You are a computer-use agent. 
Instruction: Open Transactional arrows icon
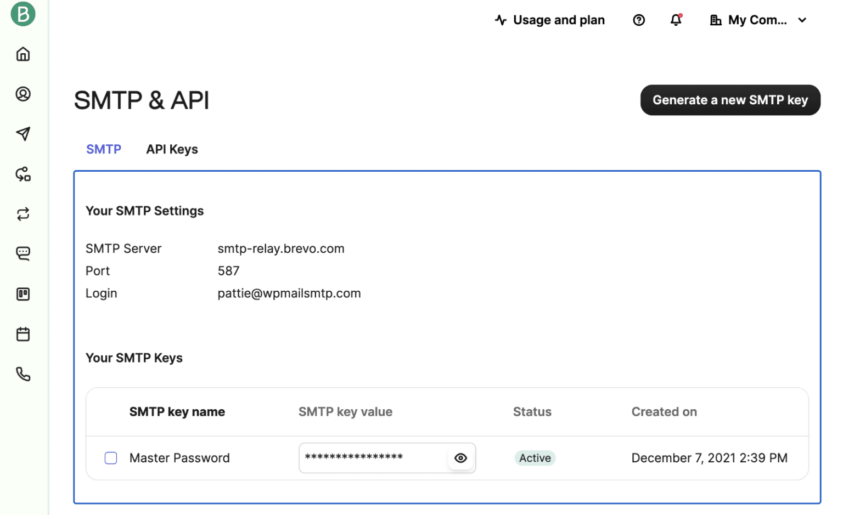[x=23, y=214]
